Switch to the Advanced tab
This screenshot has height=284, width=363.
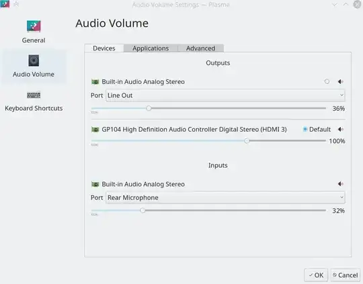(x=201, y=48)
